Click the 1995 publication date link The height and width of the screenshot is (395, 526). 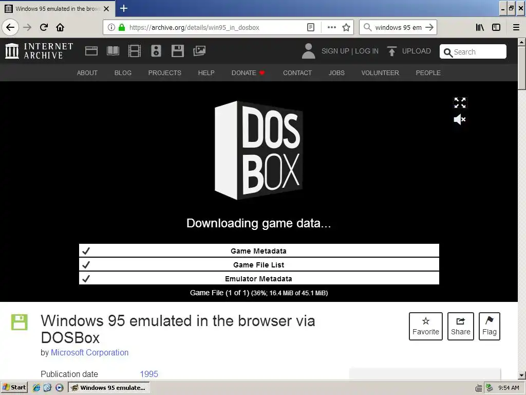pos(149,374)
